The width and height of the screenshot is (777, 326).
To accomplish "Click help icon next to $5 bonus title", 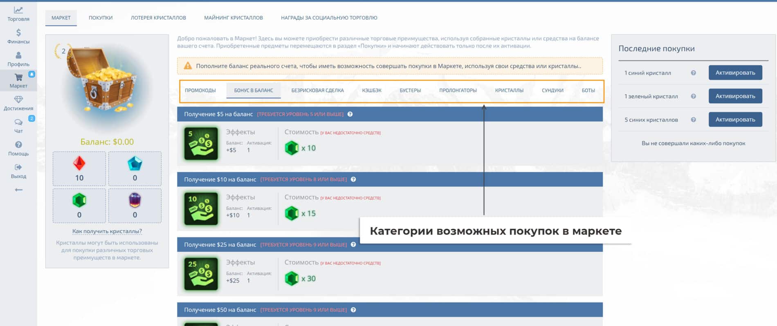I will (x=350, y=114).
